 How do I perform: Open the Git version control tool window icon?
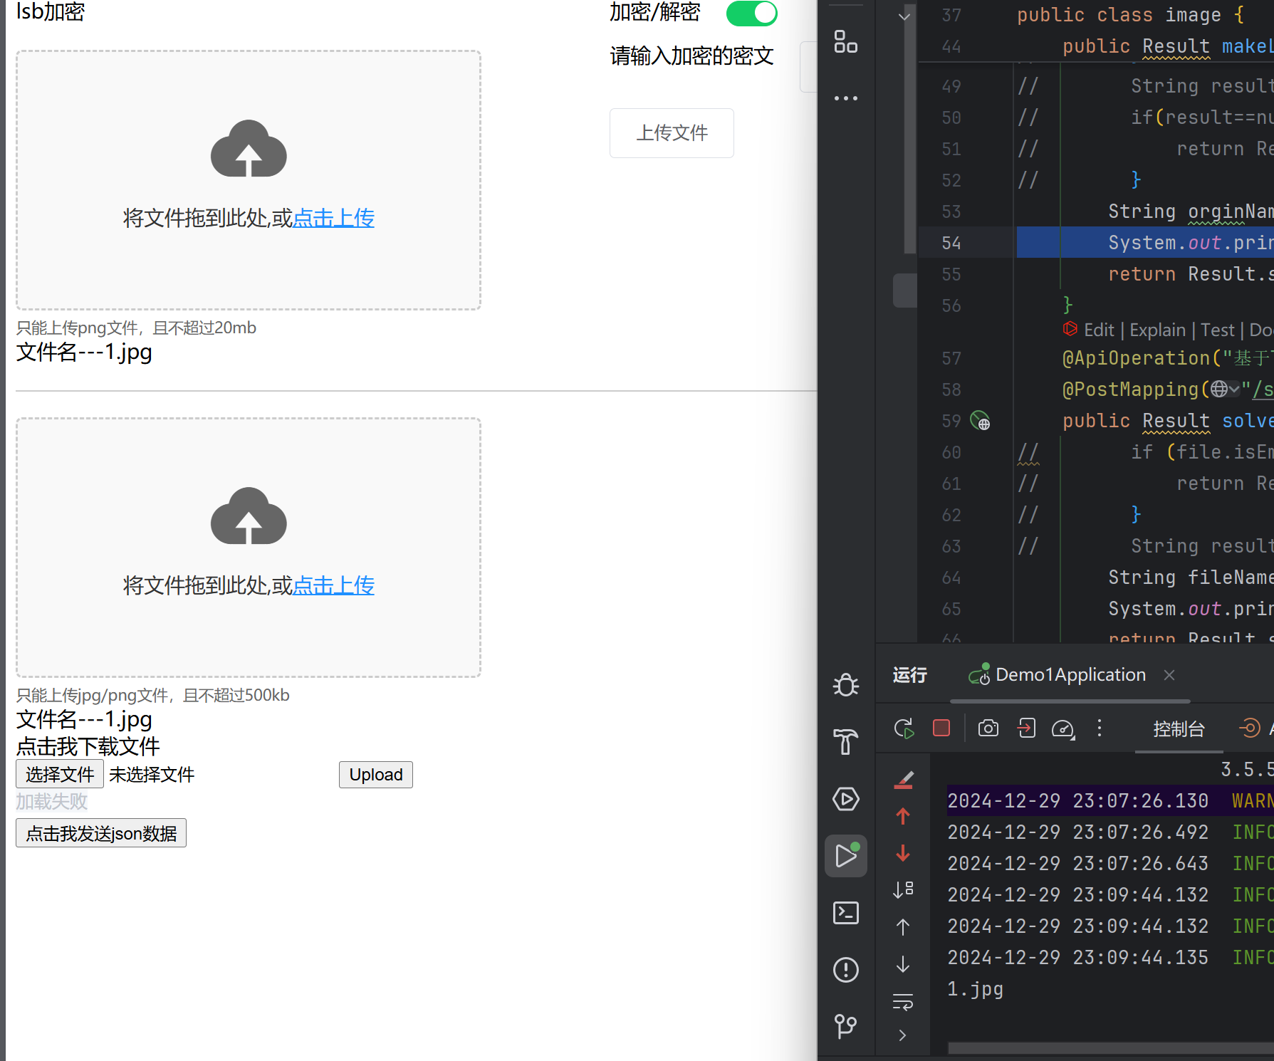pyautogui.click(x=846, y=1026)
